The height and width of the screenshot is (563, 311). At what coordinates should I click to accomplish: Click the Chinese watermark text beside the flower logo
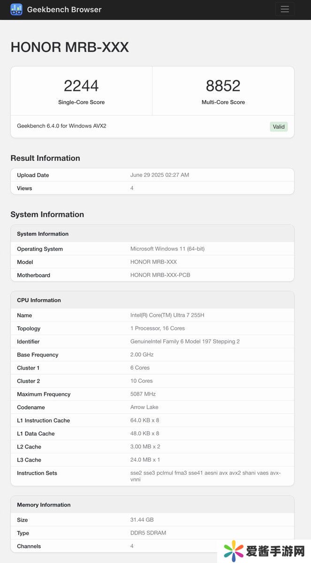click(x=274, y=551)
